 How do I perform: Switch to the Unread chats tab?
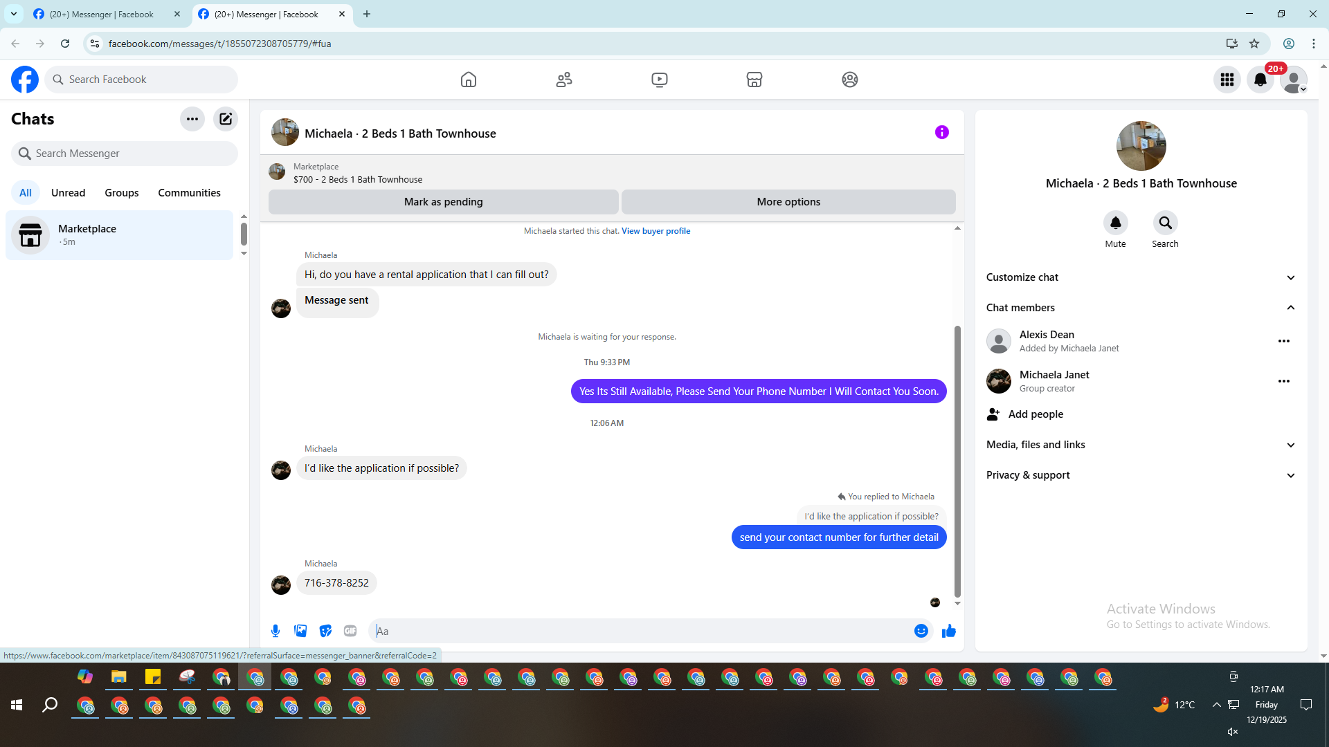coord(68,193)
